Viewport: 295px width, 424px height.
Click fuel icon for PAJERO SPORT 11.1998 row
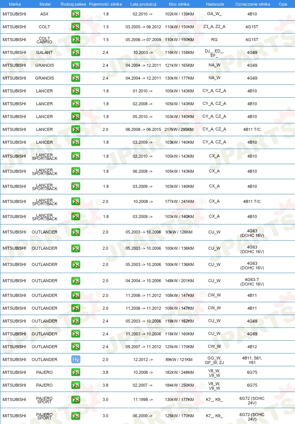tap(76, 399)
